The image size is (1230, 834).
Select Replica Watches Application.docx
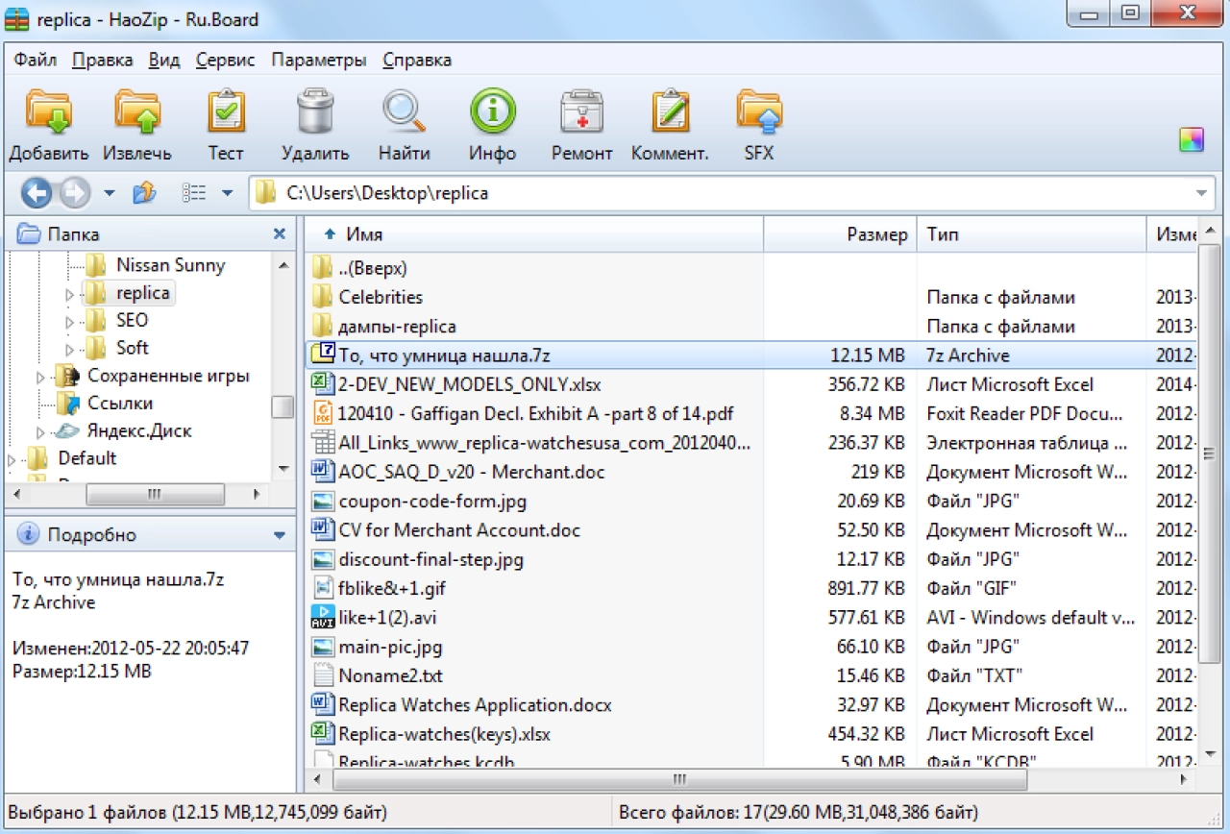pos(750,705)
